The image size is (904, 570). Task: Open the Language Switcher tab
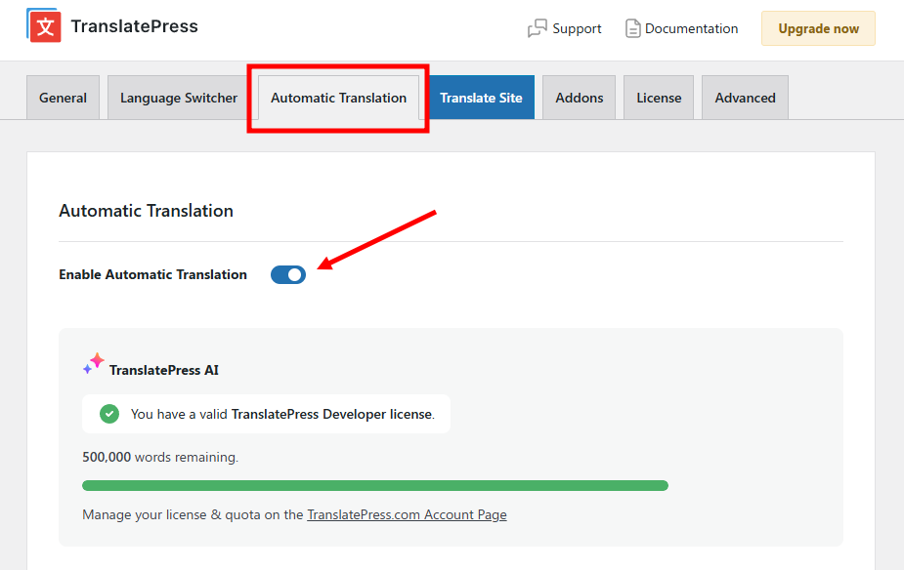tap(179, 98)
